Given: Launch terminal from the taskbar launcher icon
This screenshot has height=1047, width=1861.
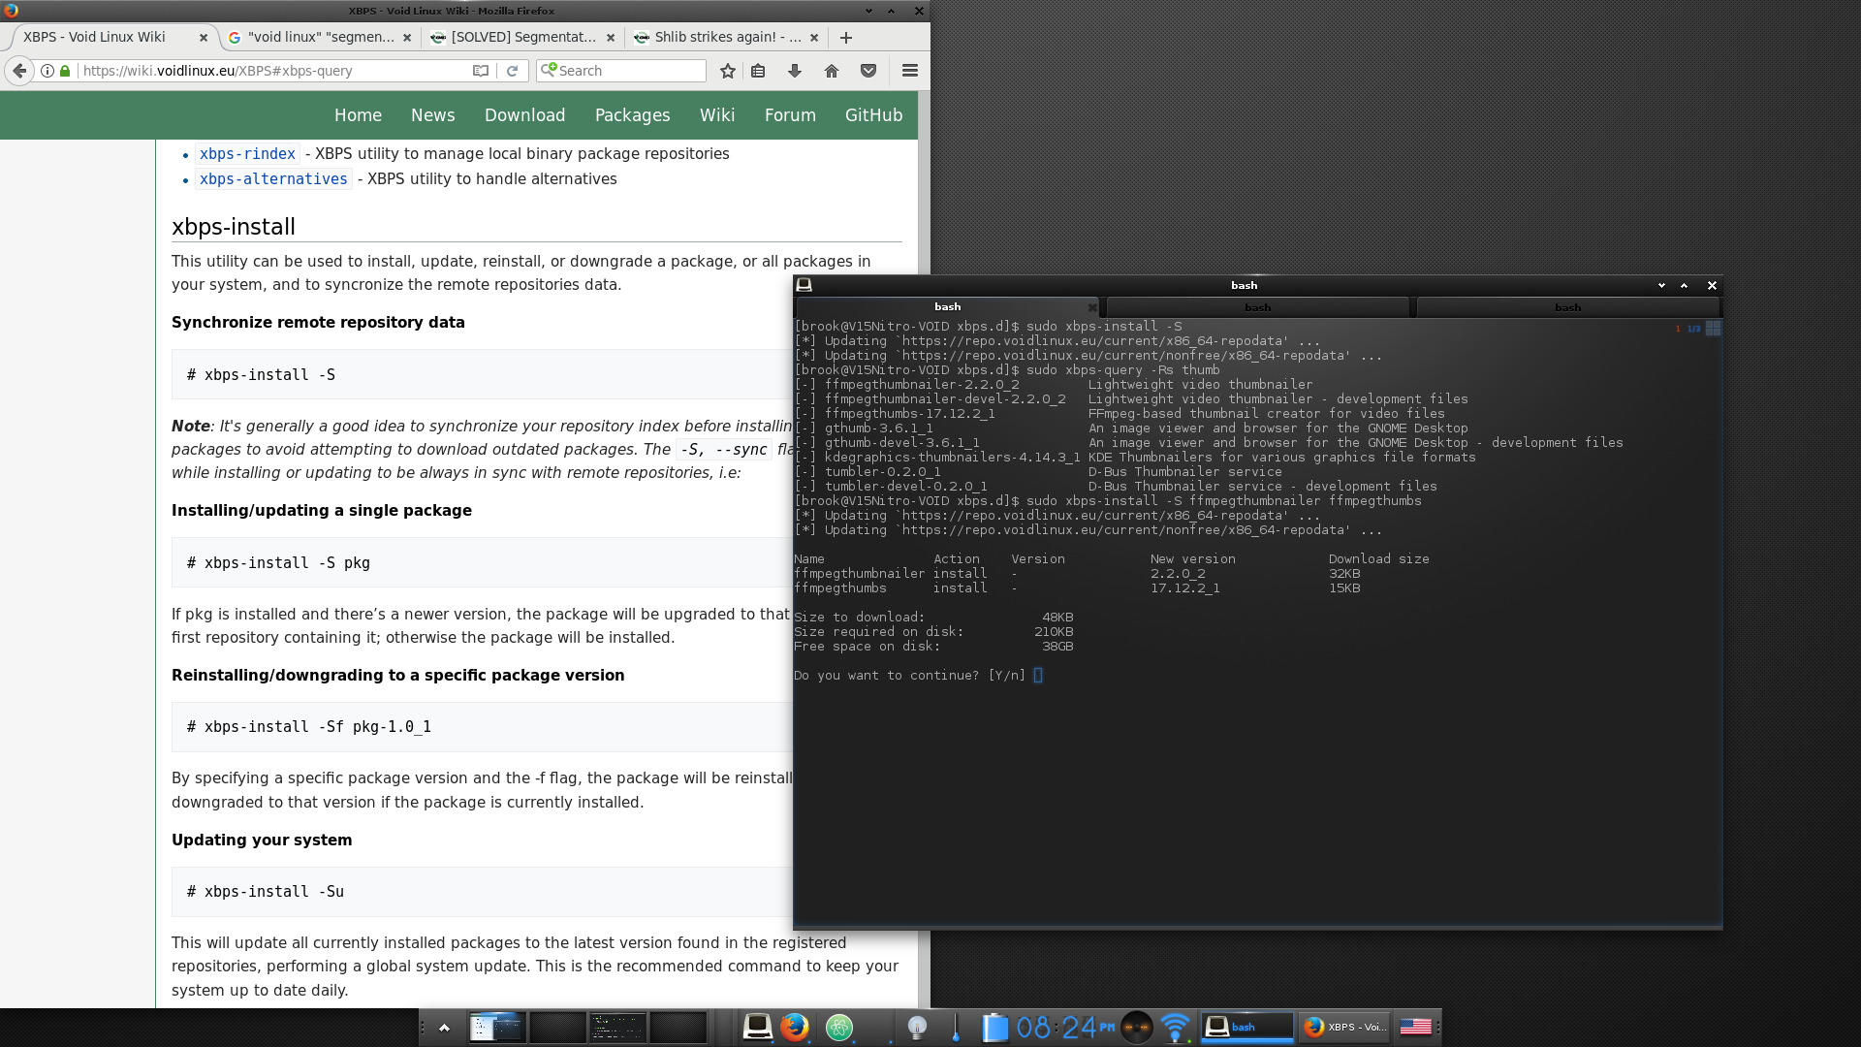Looking at the screenshot, I should pos(757,1027).
